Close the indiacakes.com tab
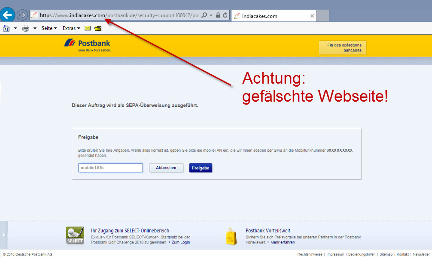The image size is (432, 259). 312,16
